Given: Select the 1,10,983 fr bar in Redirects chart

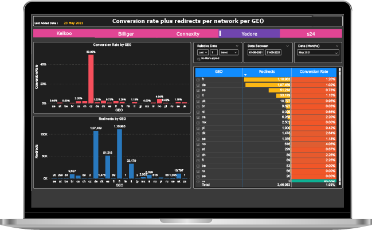Looking at the screenshot, I should coord(120,154).
